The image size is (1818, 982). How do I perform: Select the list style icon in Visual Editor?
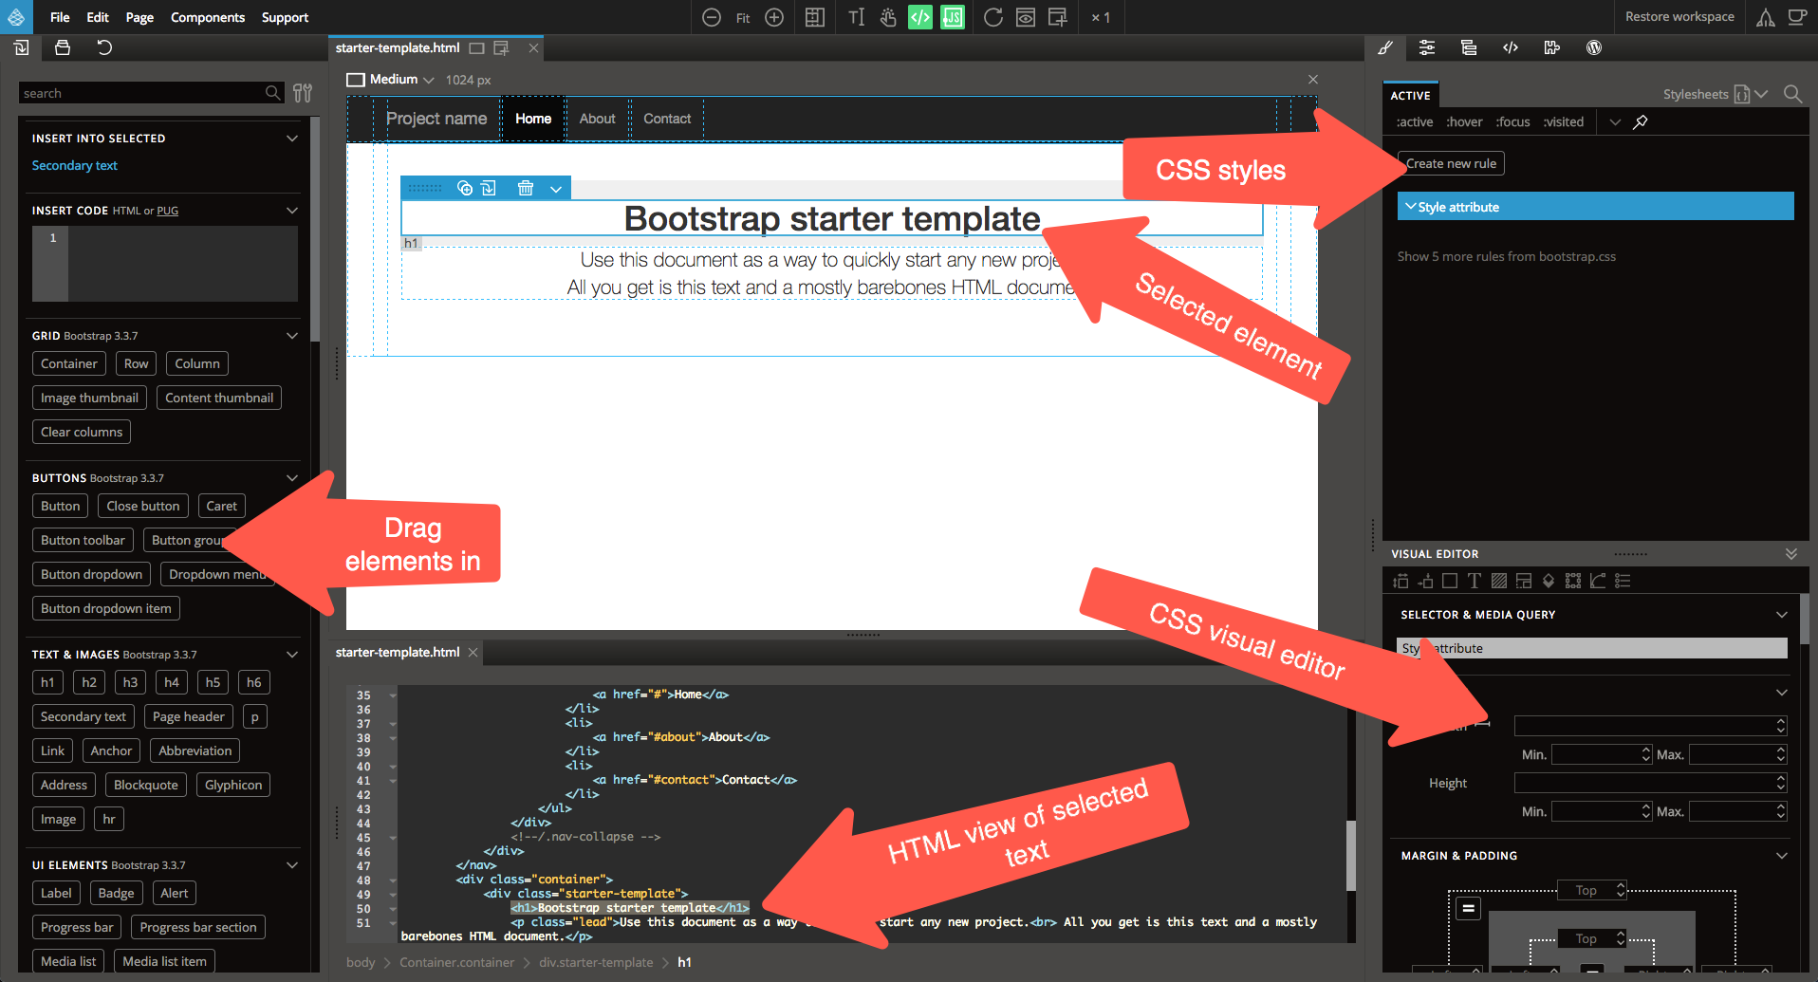click(1623, 581)
